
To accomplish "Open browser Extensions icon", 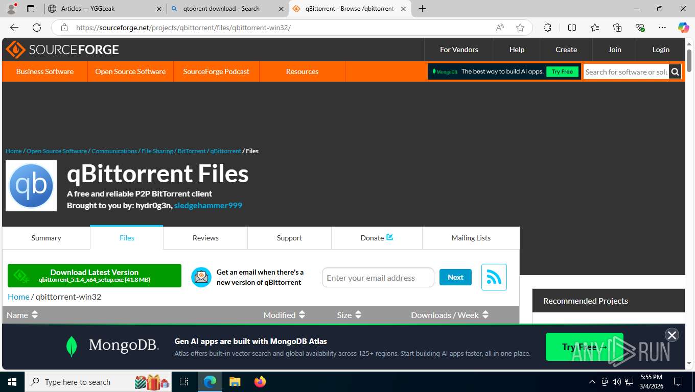I will (547, 28).
